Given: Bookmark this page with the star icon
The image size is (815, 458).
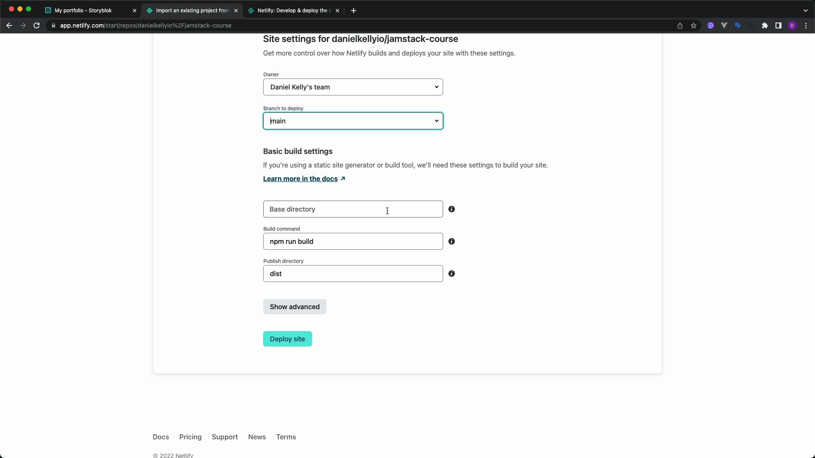Looking at the screenshot, I should point(694,25).
